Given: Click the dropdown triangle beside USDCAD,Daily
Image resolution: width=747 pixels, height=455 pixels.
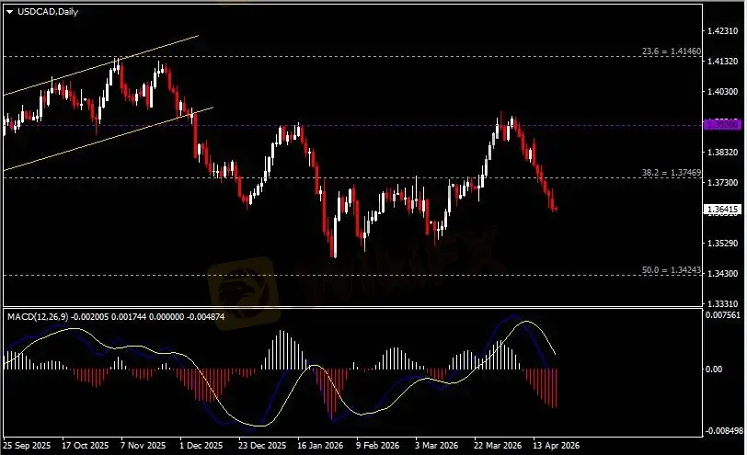Looking at the screenshot, I should 9,11.
